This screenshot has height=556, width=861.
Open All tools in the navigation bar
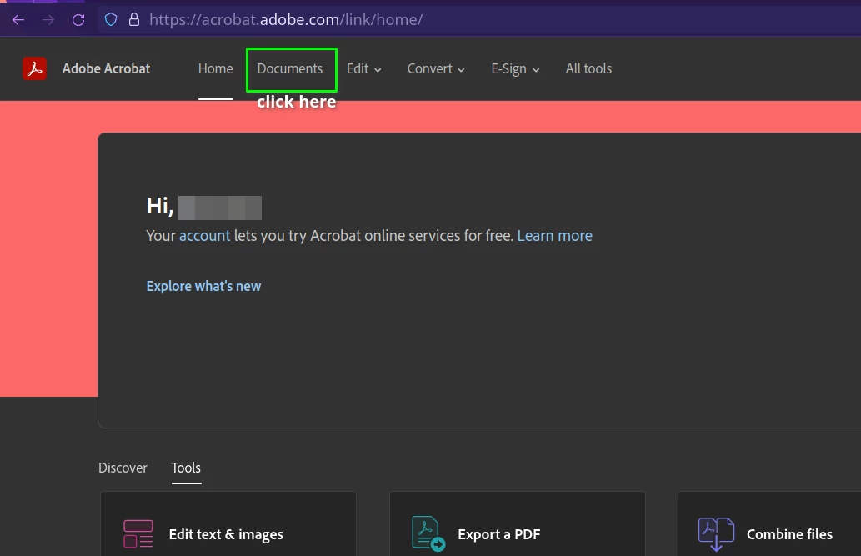point(588,68)
